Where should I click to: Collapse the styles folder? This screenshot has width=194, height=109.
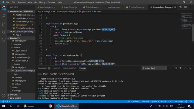point(16,74)
